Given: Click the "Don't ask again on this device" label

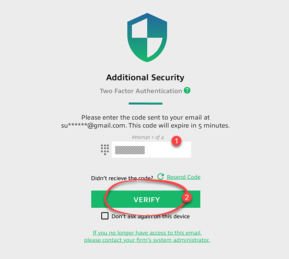Looking at the screenshot, I should pos(150,216).
